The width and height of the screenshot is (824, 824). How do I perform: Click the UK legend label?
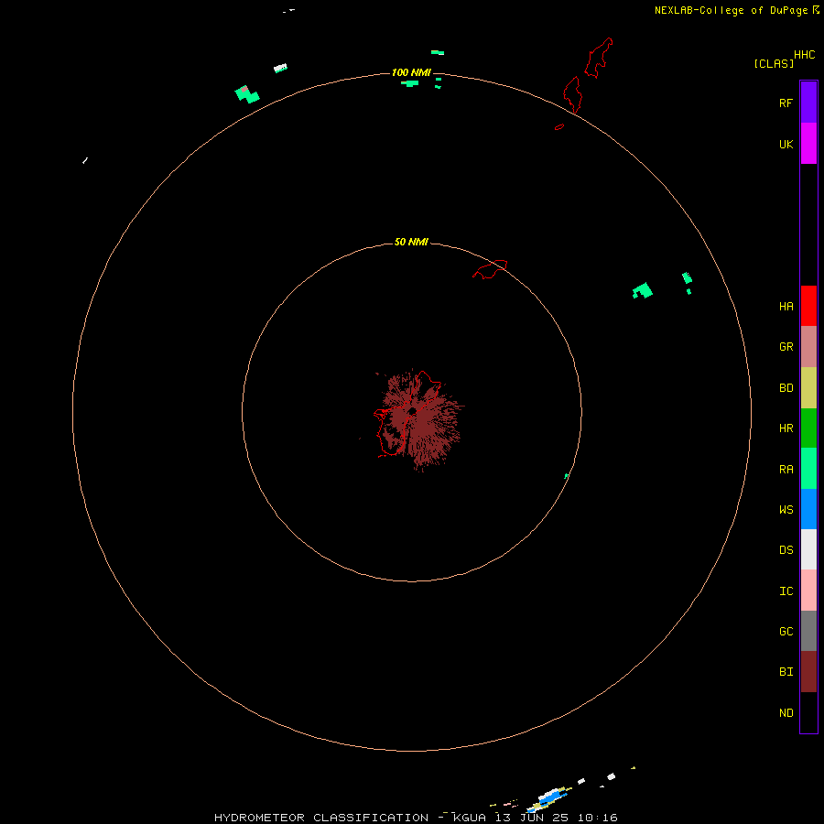click(x=786, y=145)
